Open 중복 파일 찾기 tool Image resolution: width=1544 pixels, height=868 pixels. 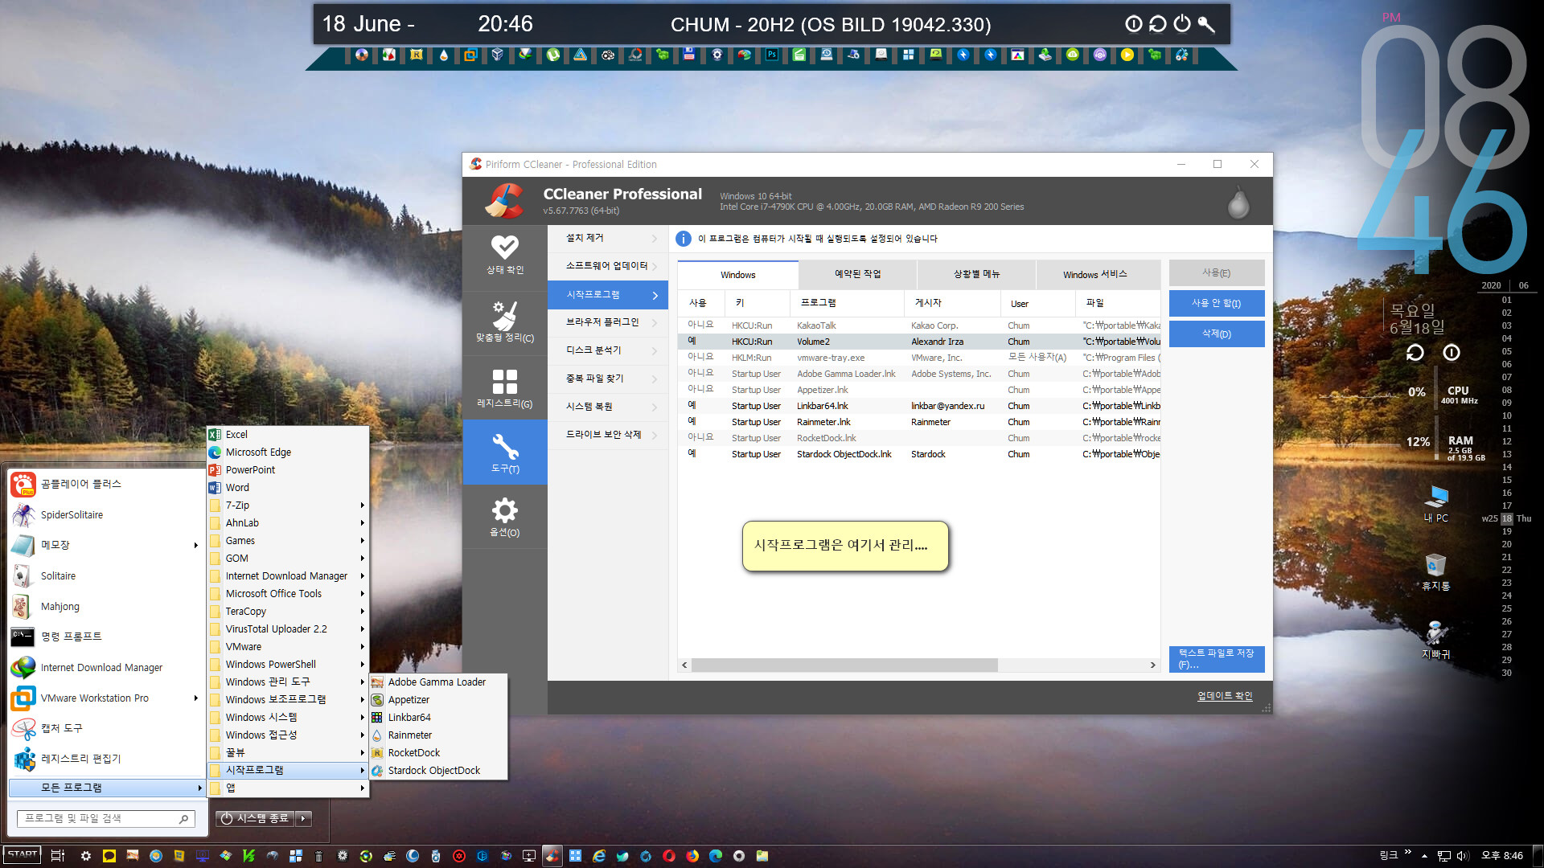608,379
